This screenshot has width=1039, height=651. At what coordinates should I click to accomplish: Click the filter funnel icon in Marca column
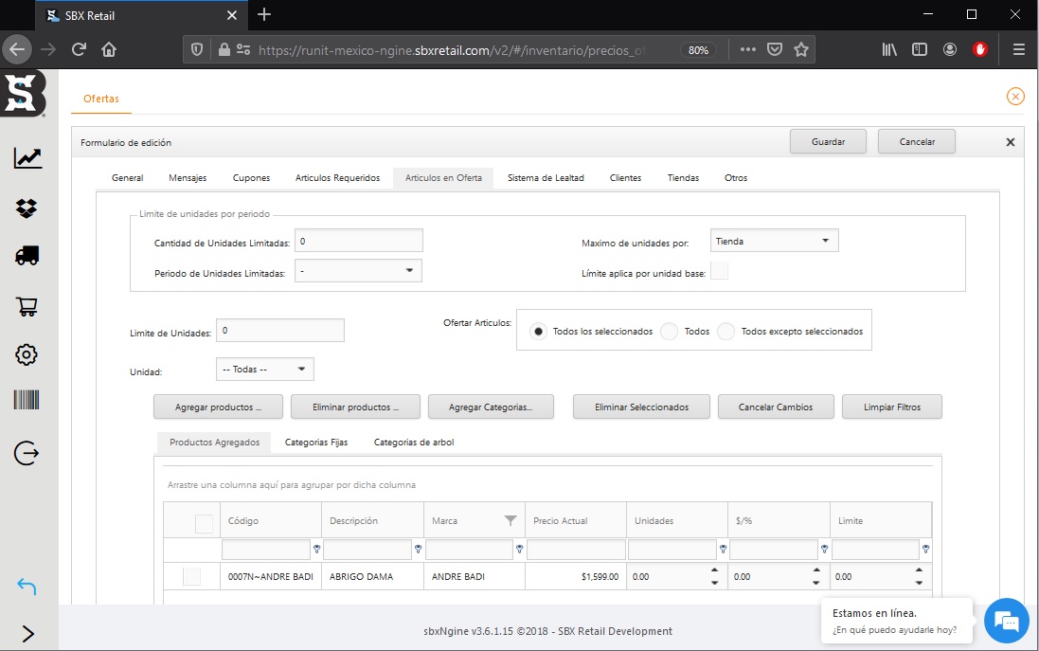(511, 520)
